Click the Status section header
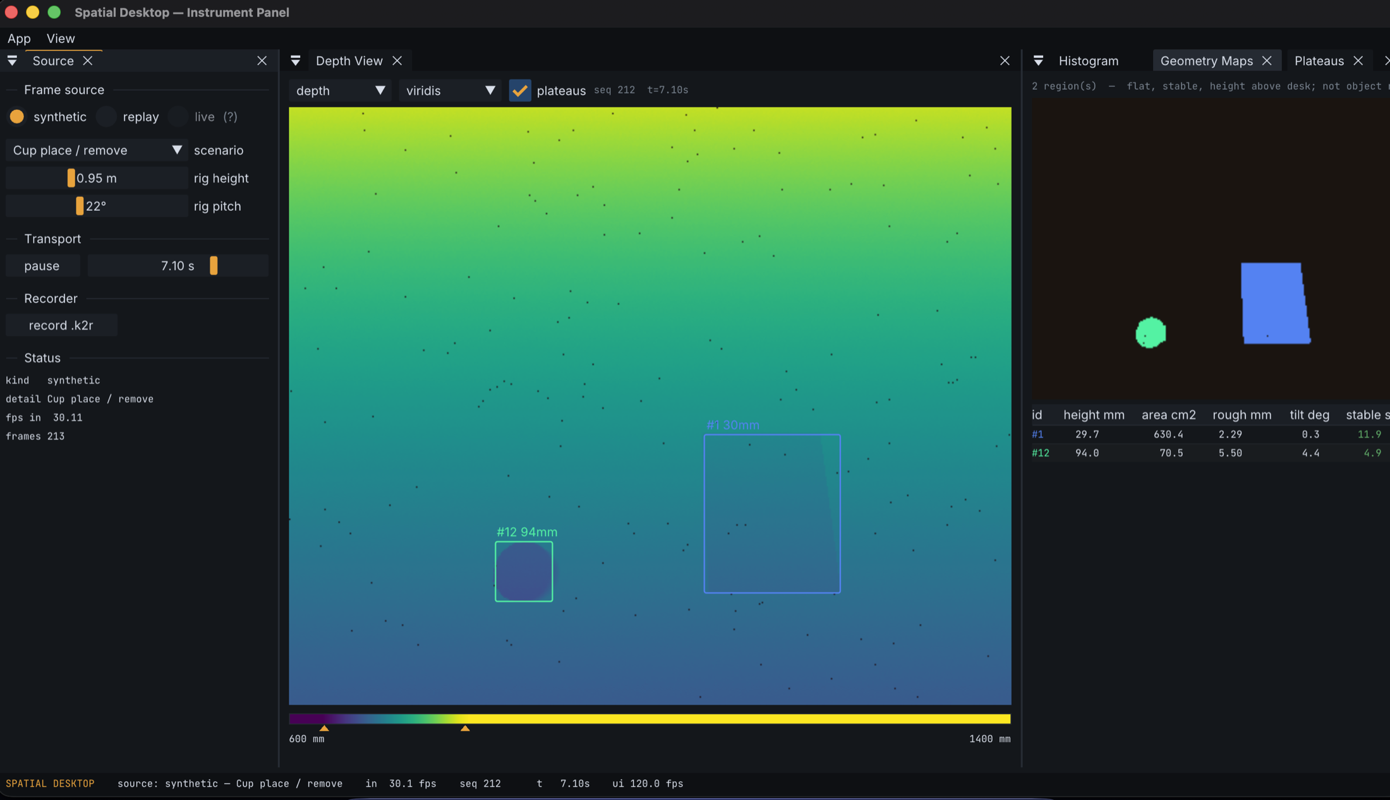The height and width of the screenshot is (800, 1390). (x=42, y=357)
